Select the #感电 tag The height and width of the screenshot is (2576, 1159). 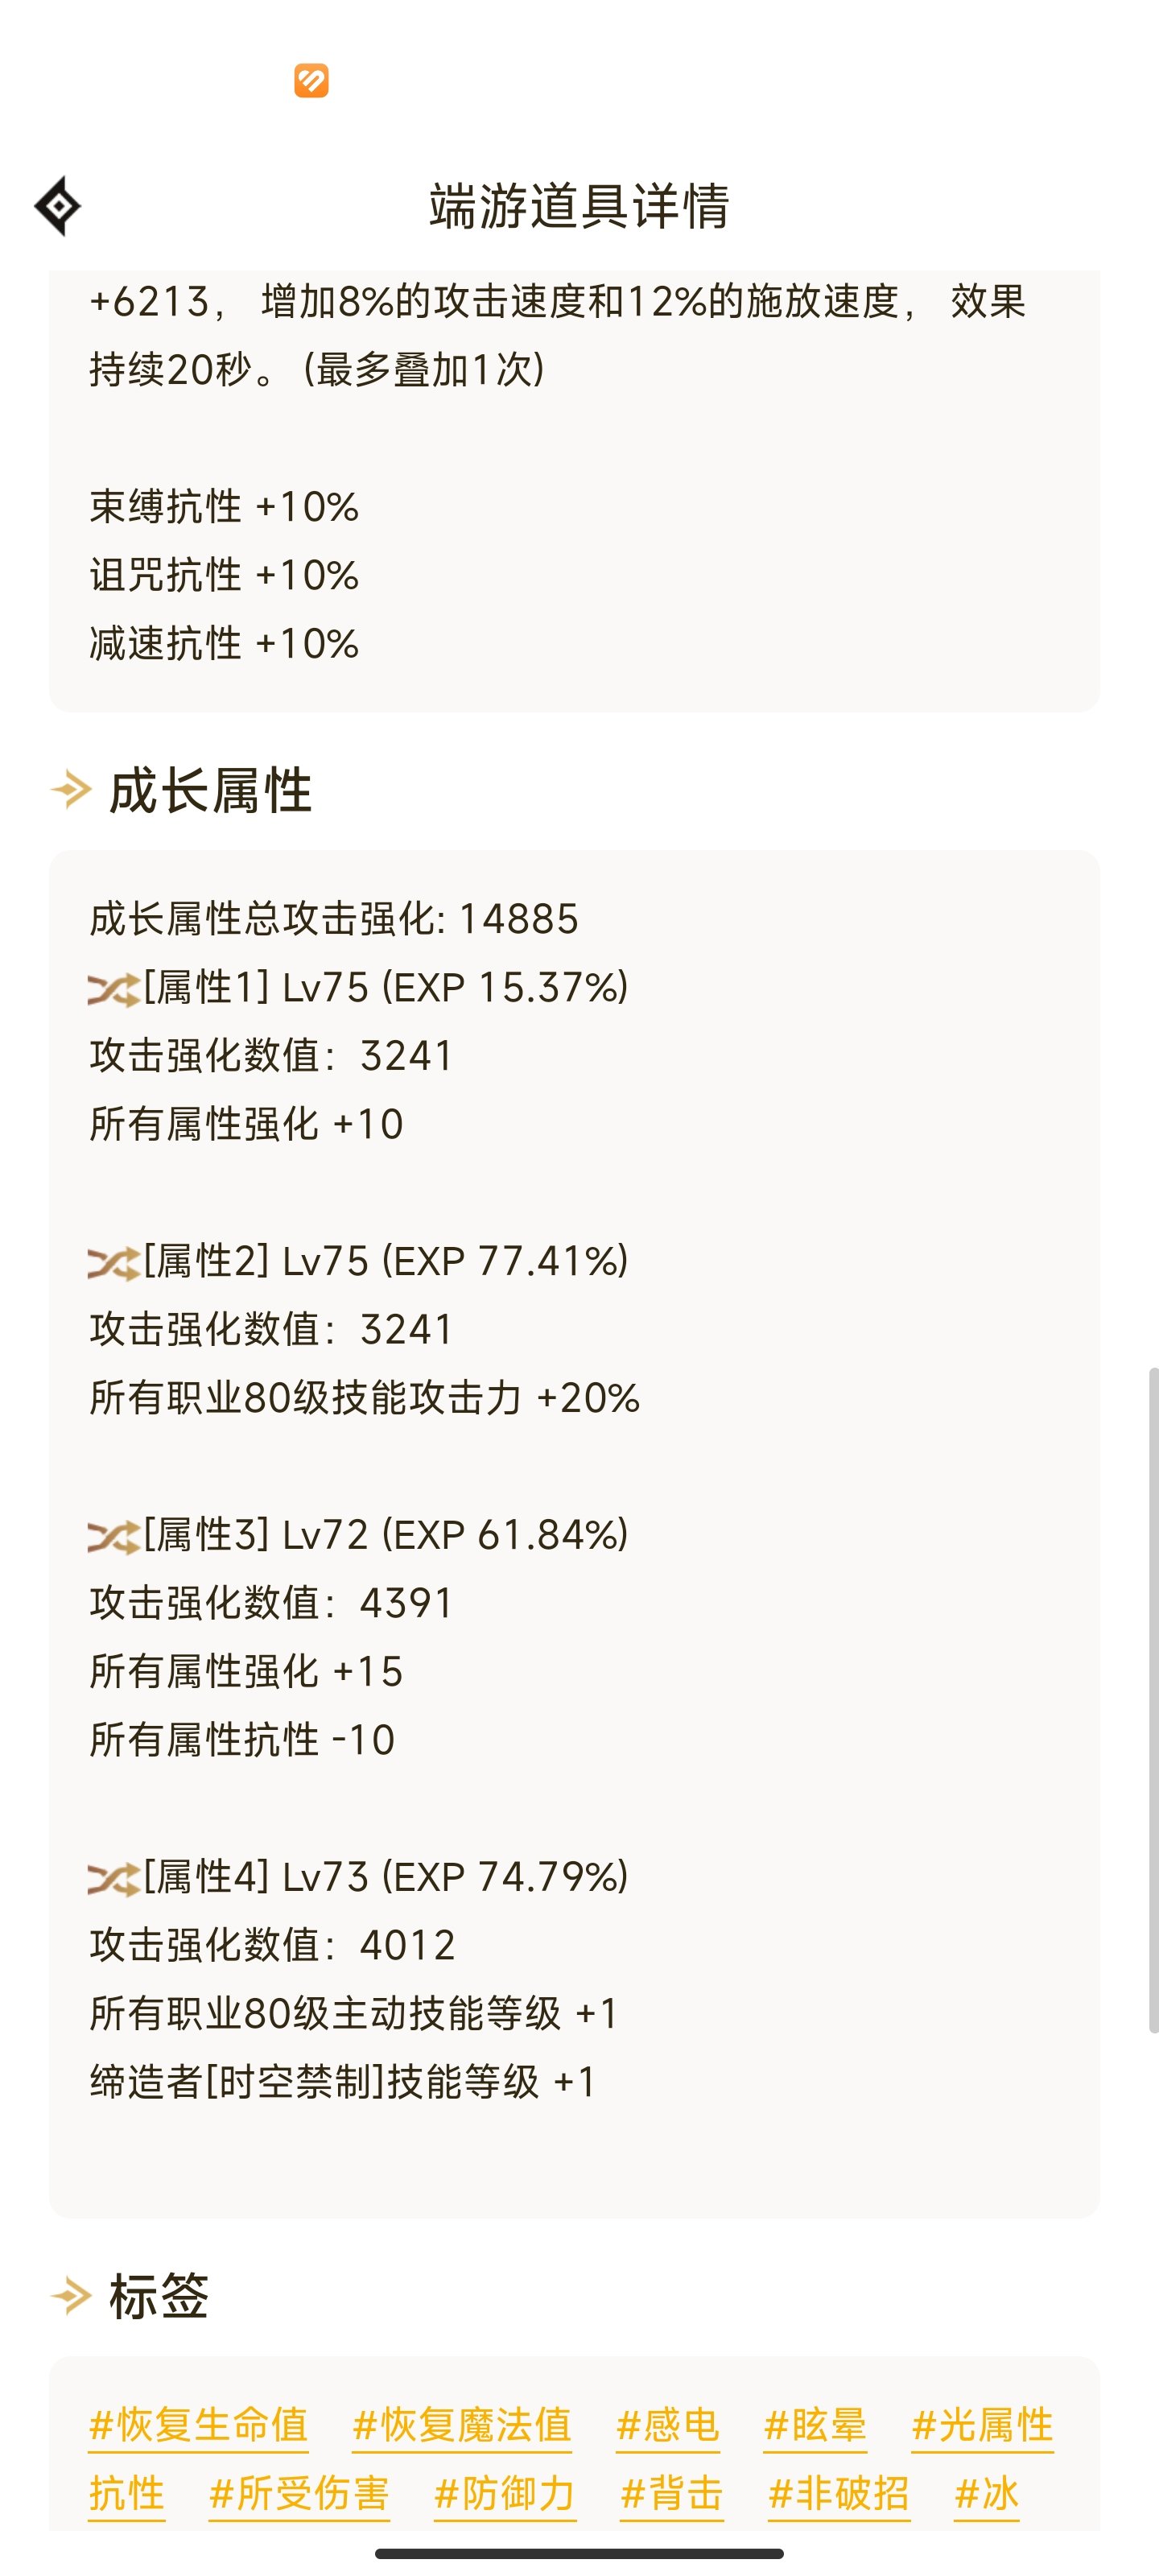(667, 2426)
